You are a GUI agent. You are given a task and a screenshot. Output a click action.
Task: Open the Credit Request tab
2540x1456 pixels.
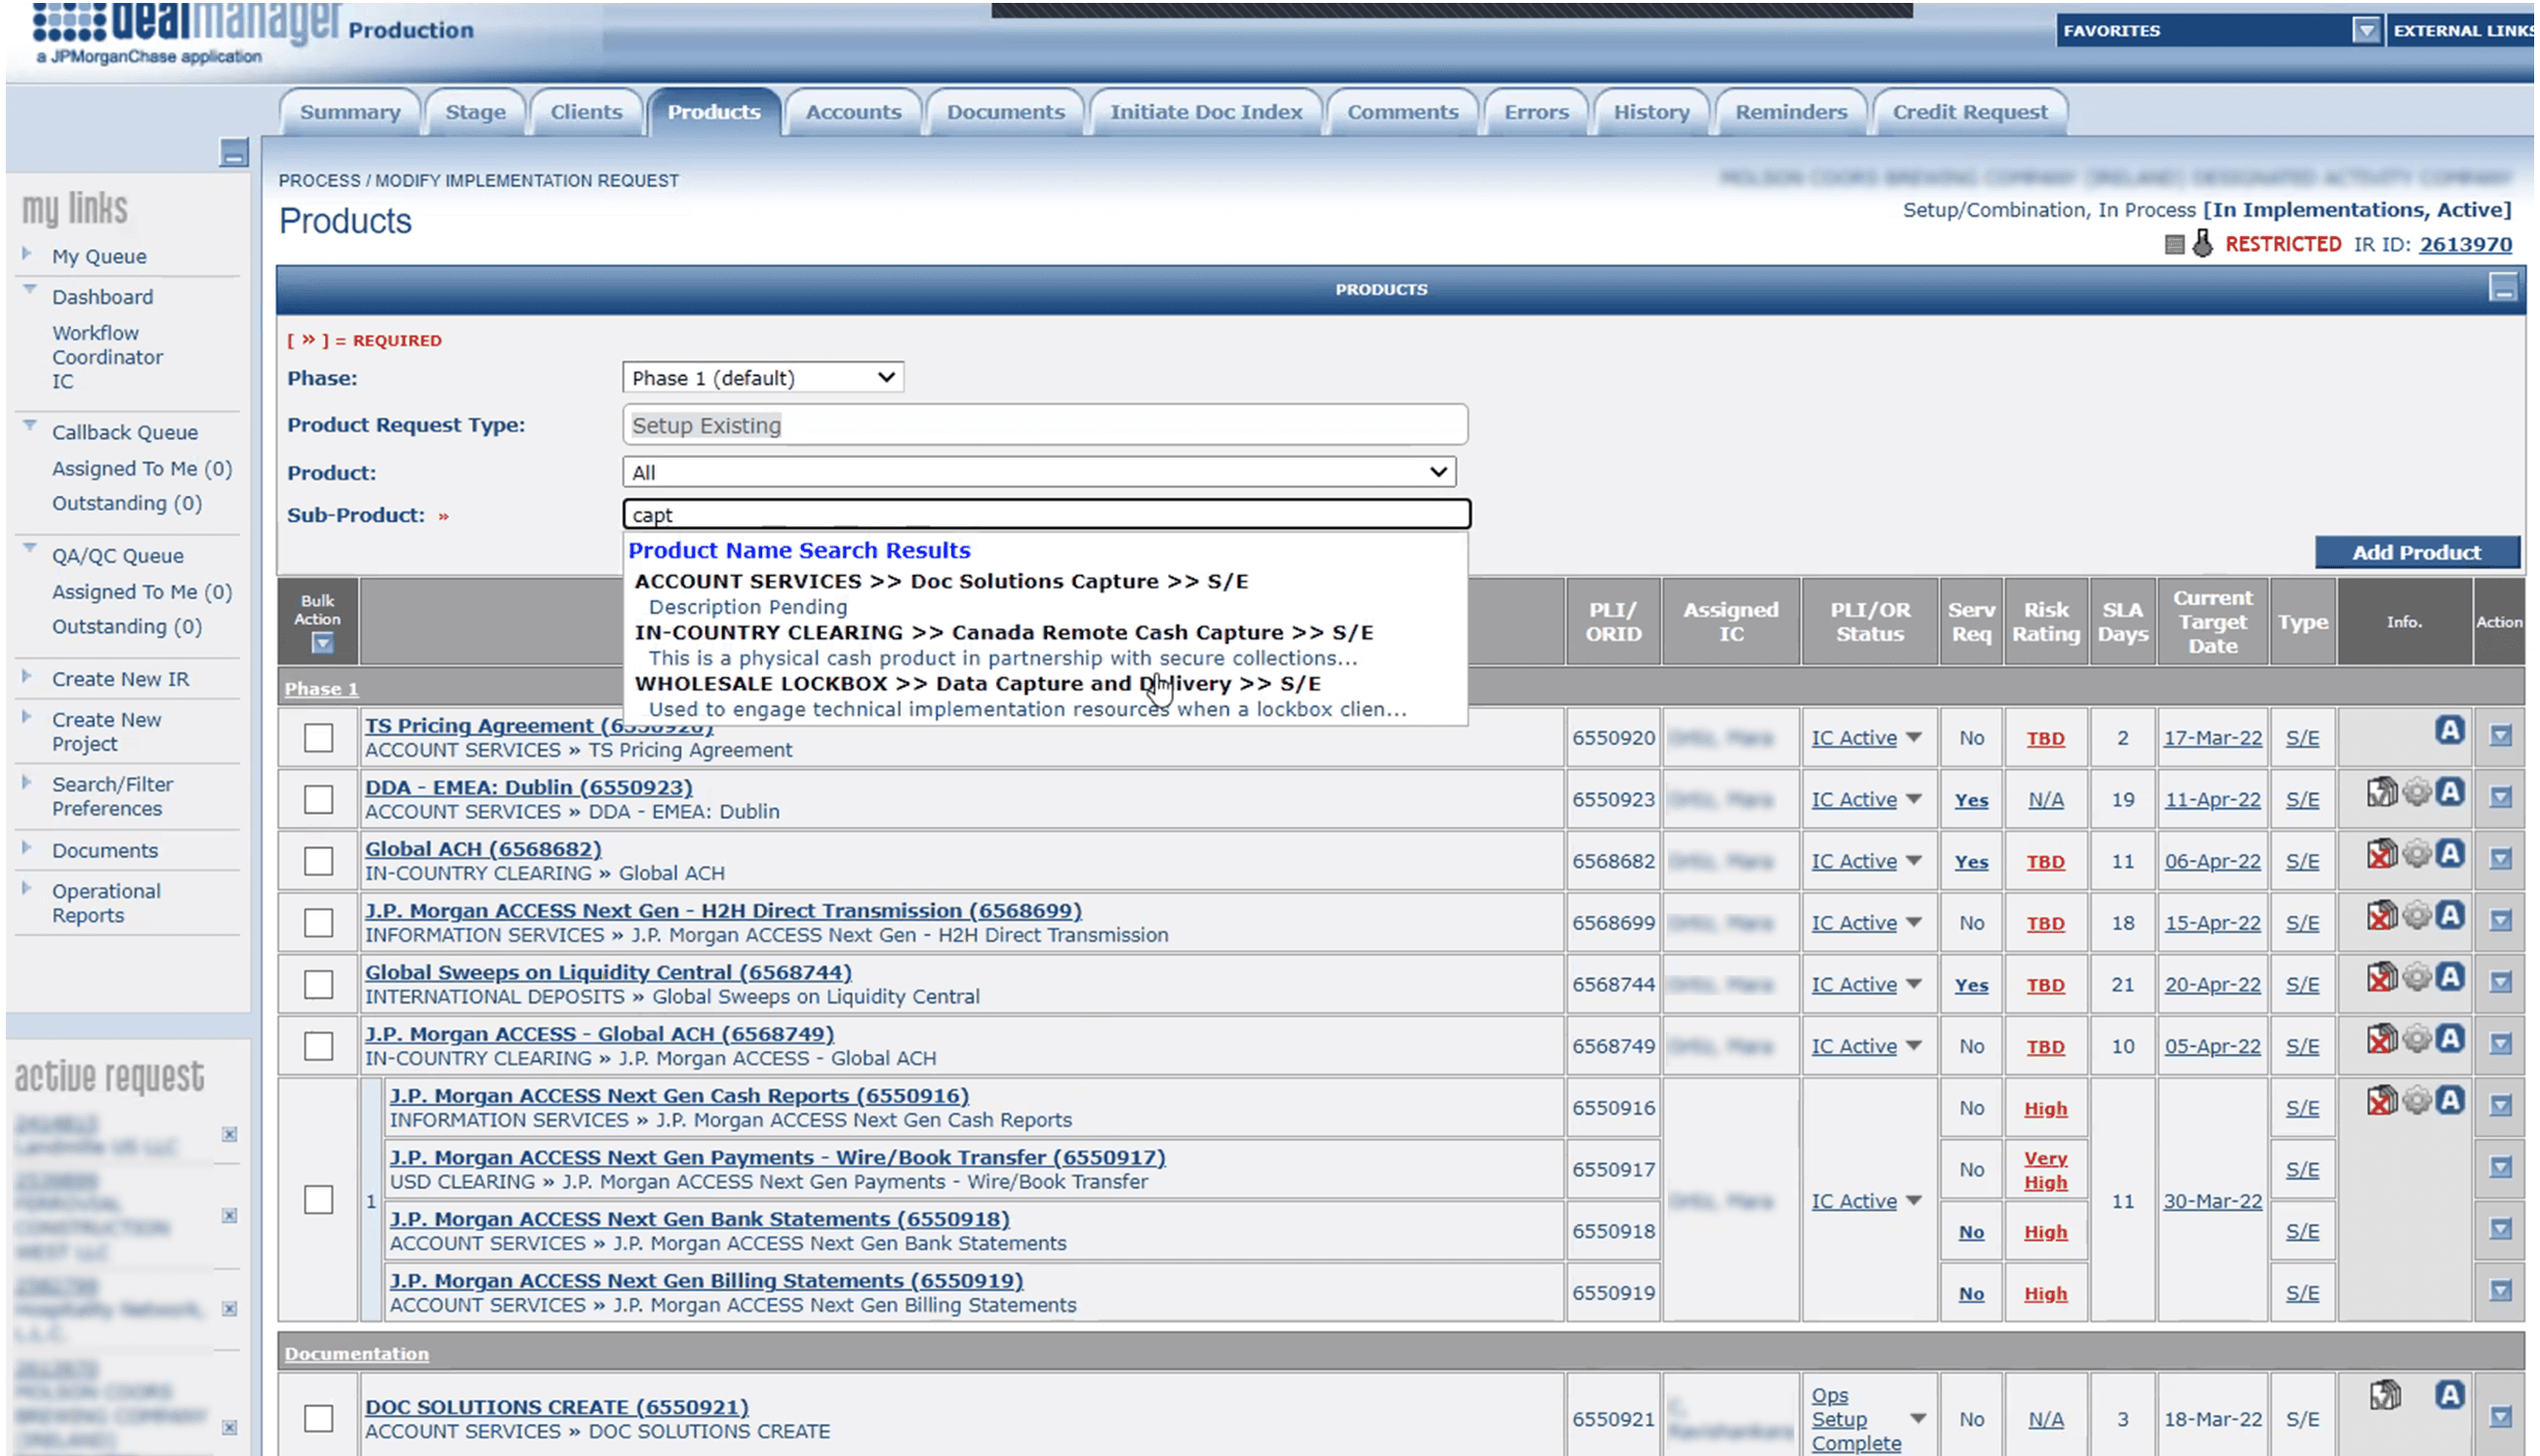1969,112
